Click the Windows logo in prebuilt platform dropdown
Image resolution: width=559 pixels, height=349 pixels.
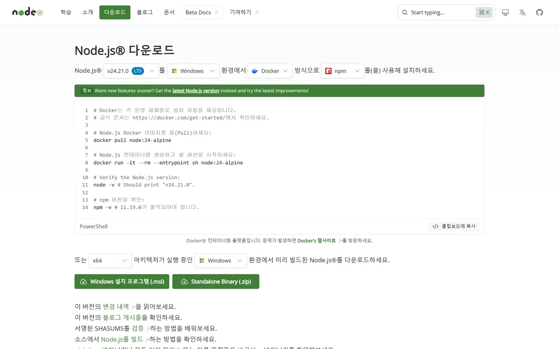(x=202, y=261)
